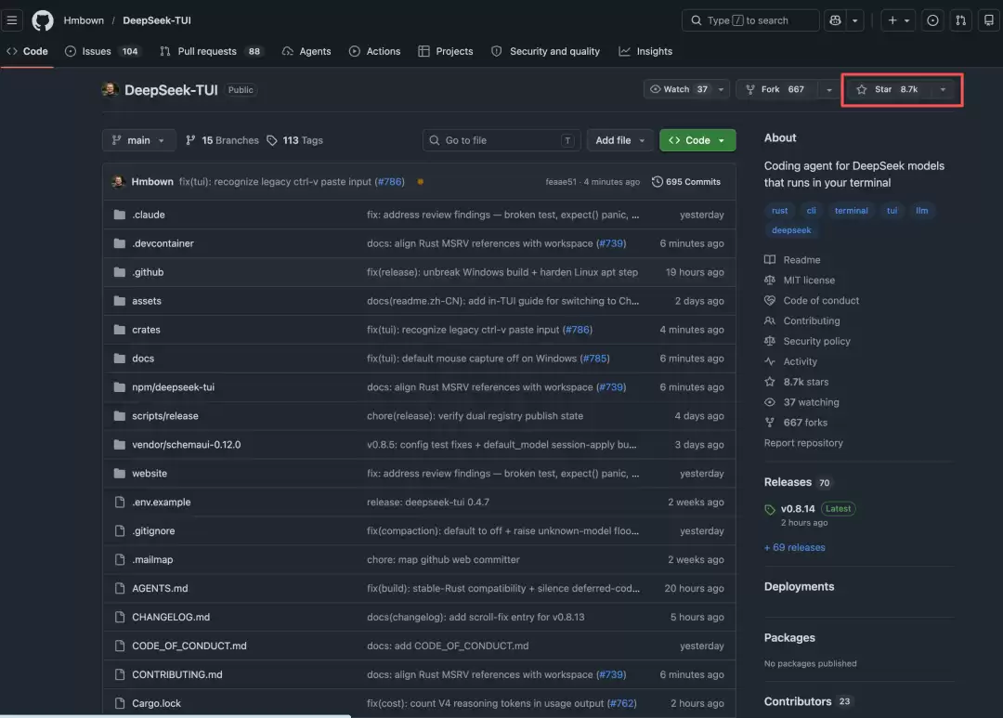The height and width of the screenshot is (718, 1003).
Task: Click the .claude folder icon
Action: (x=119, y=215)
